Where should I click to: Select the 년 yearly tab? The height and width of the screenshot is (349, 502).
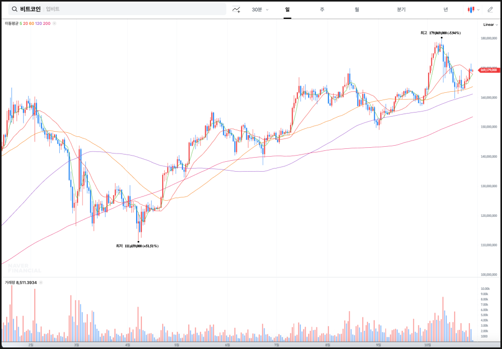[x=445, y=9]
